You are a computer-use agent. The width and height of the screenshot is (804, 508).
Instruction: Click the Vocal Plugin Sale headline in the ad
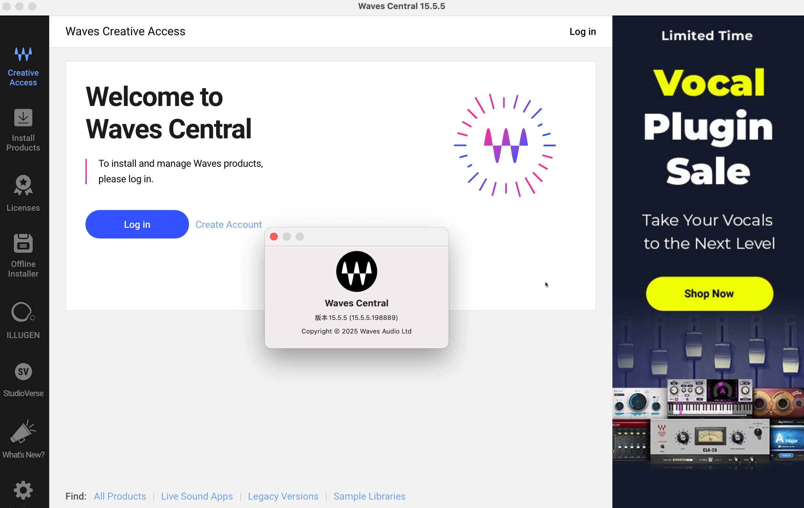(708, 127)
